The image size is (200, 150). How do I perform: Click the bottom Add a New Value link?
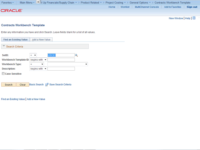pyautogui.click(x=36, y=99)
